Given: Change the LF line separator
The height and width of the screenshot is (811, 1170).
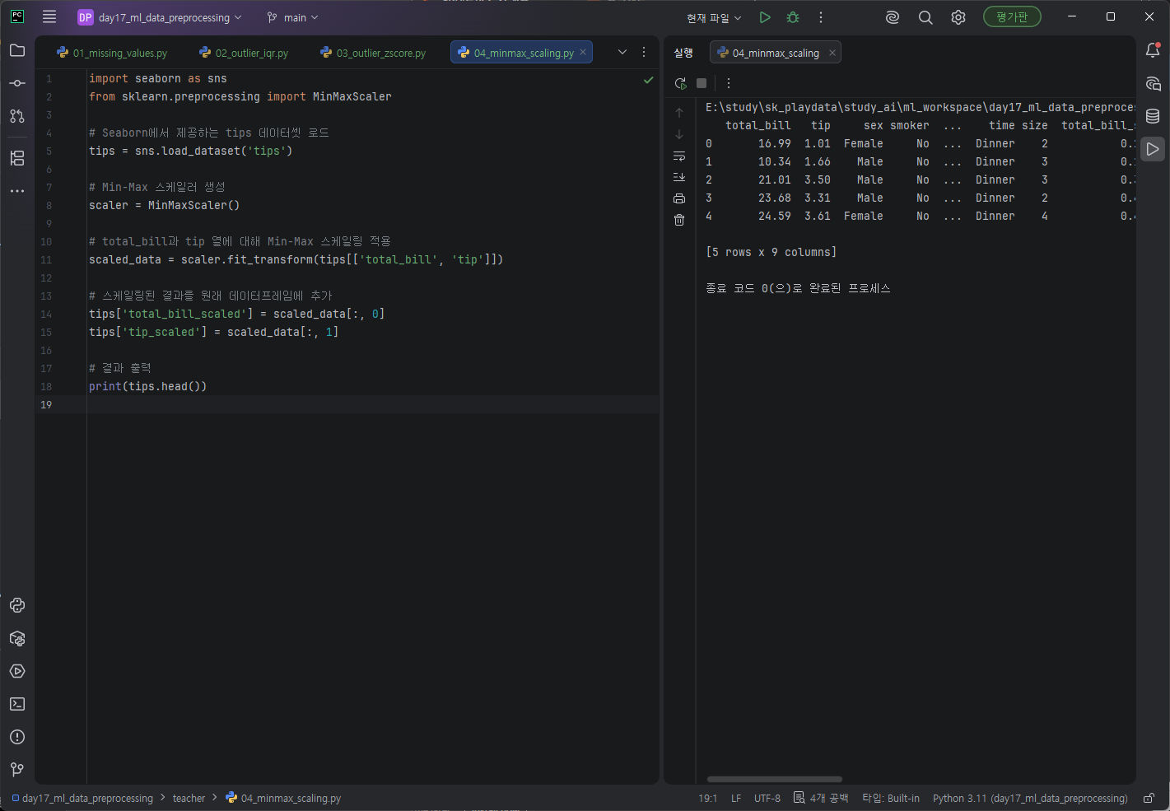Looking at the screenshot, I should [x=736, y=798].
